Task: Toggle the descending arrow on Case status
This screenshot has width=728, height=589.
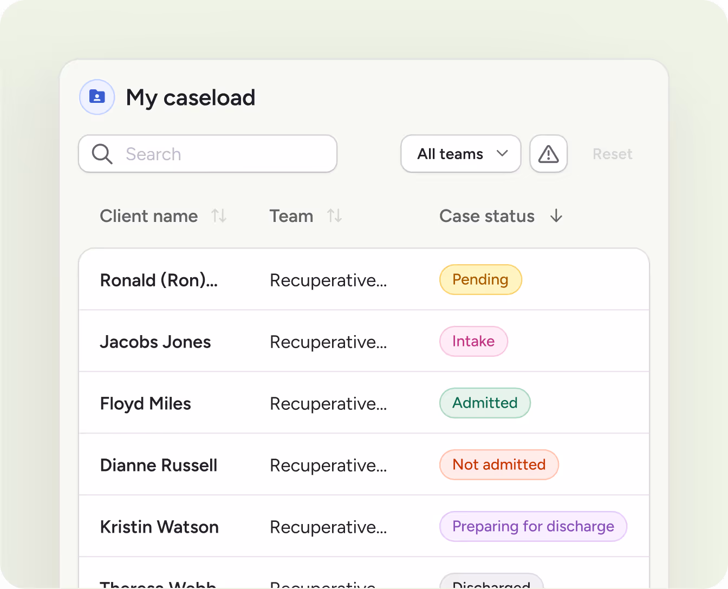Action: click(556, 216)
